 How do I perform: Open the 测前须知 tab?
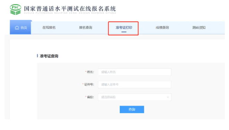[x=199, y=28]
